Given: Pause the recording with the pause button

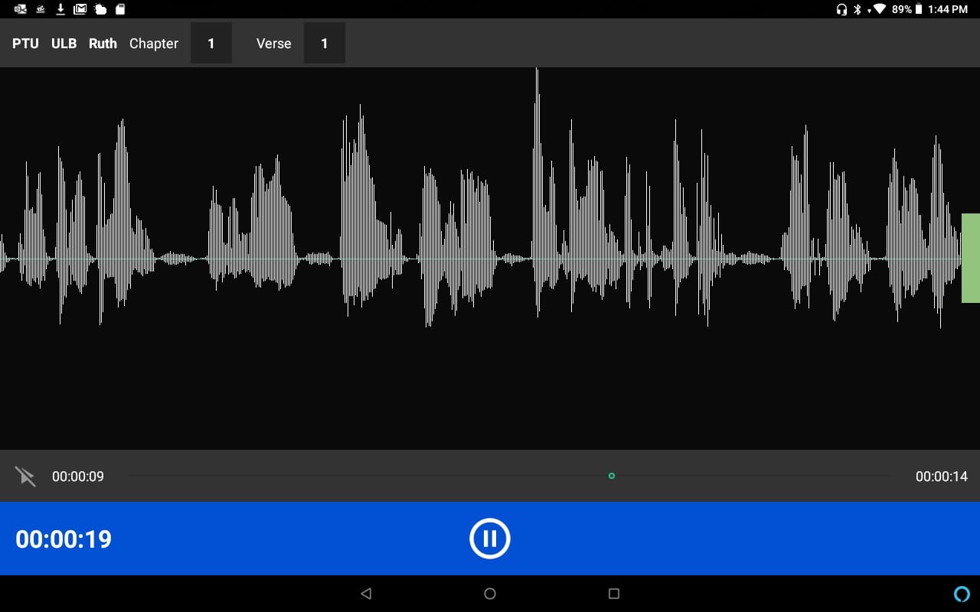Looking at the screenshot, I should click(490, 539).
